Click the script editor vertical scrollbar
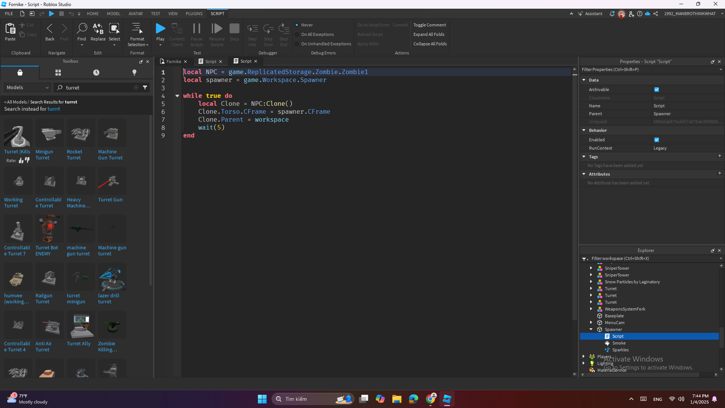The width and height of the screenshot is (725, 408). (x=575, y=196)
